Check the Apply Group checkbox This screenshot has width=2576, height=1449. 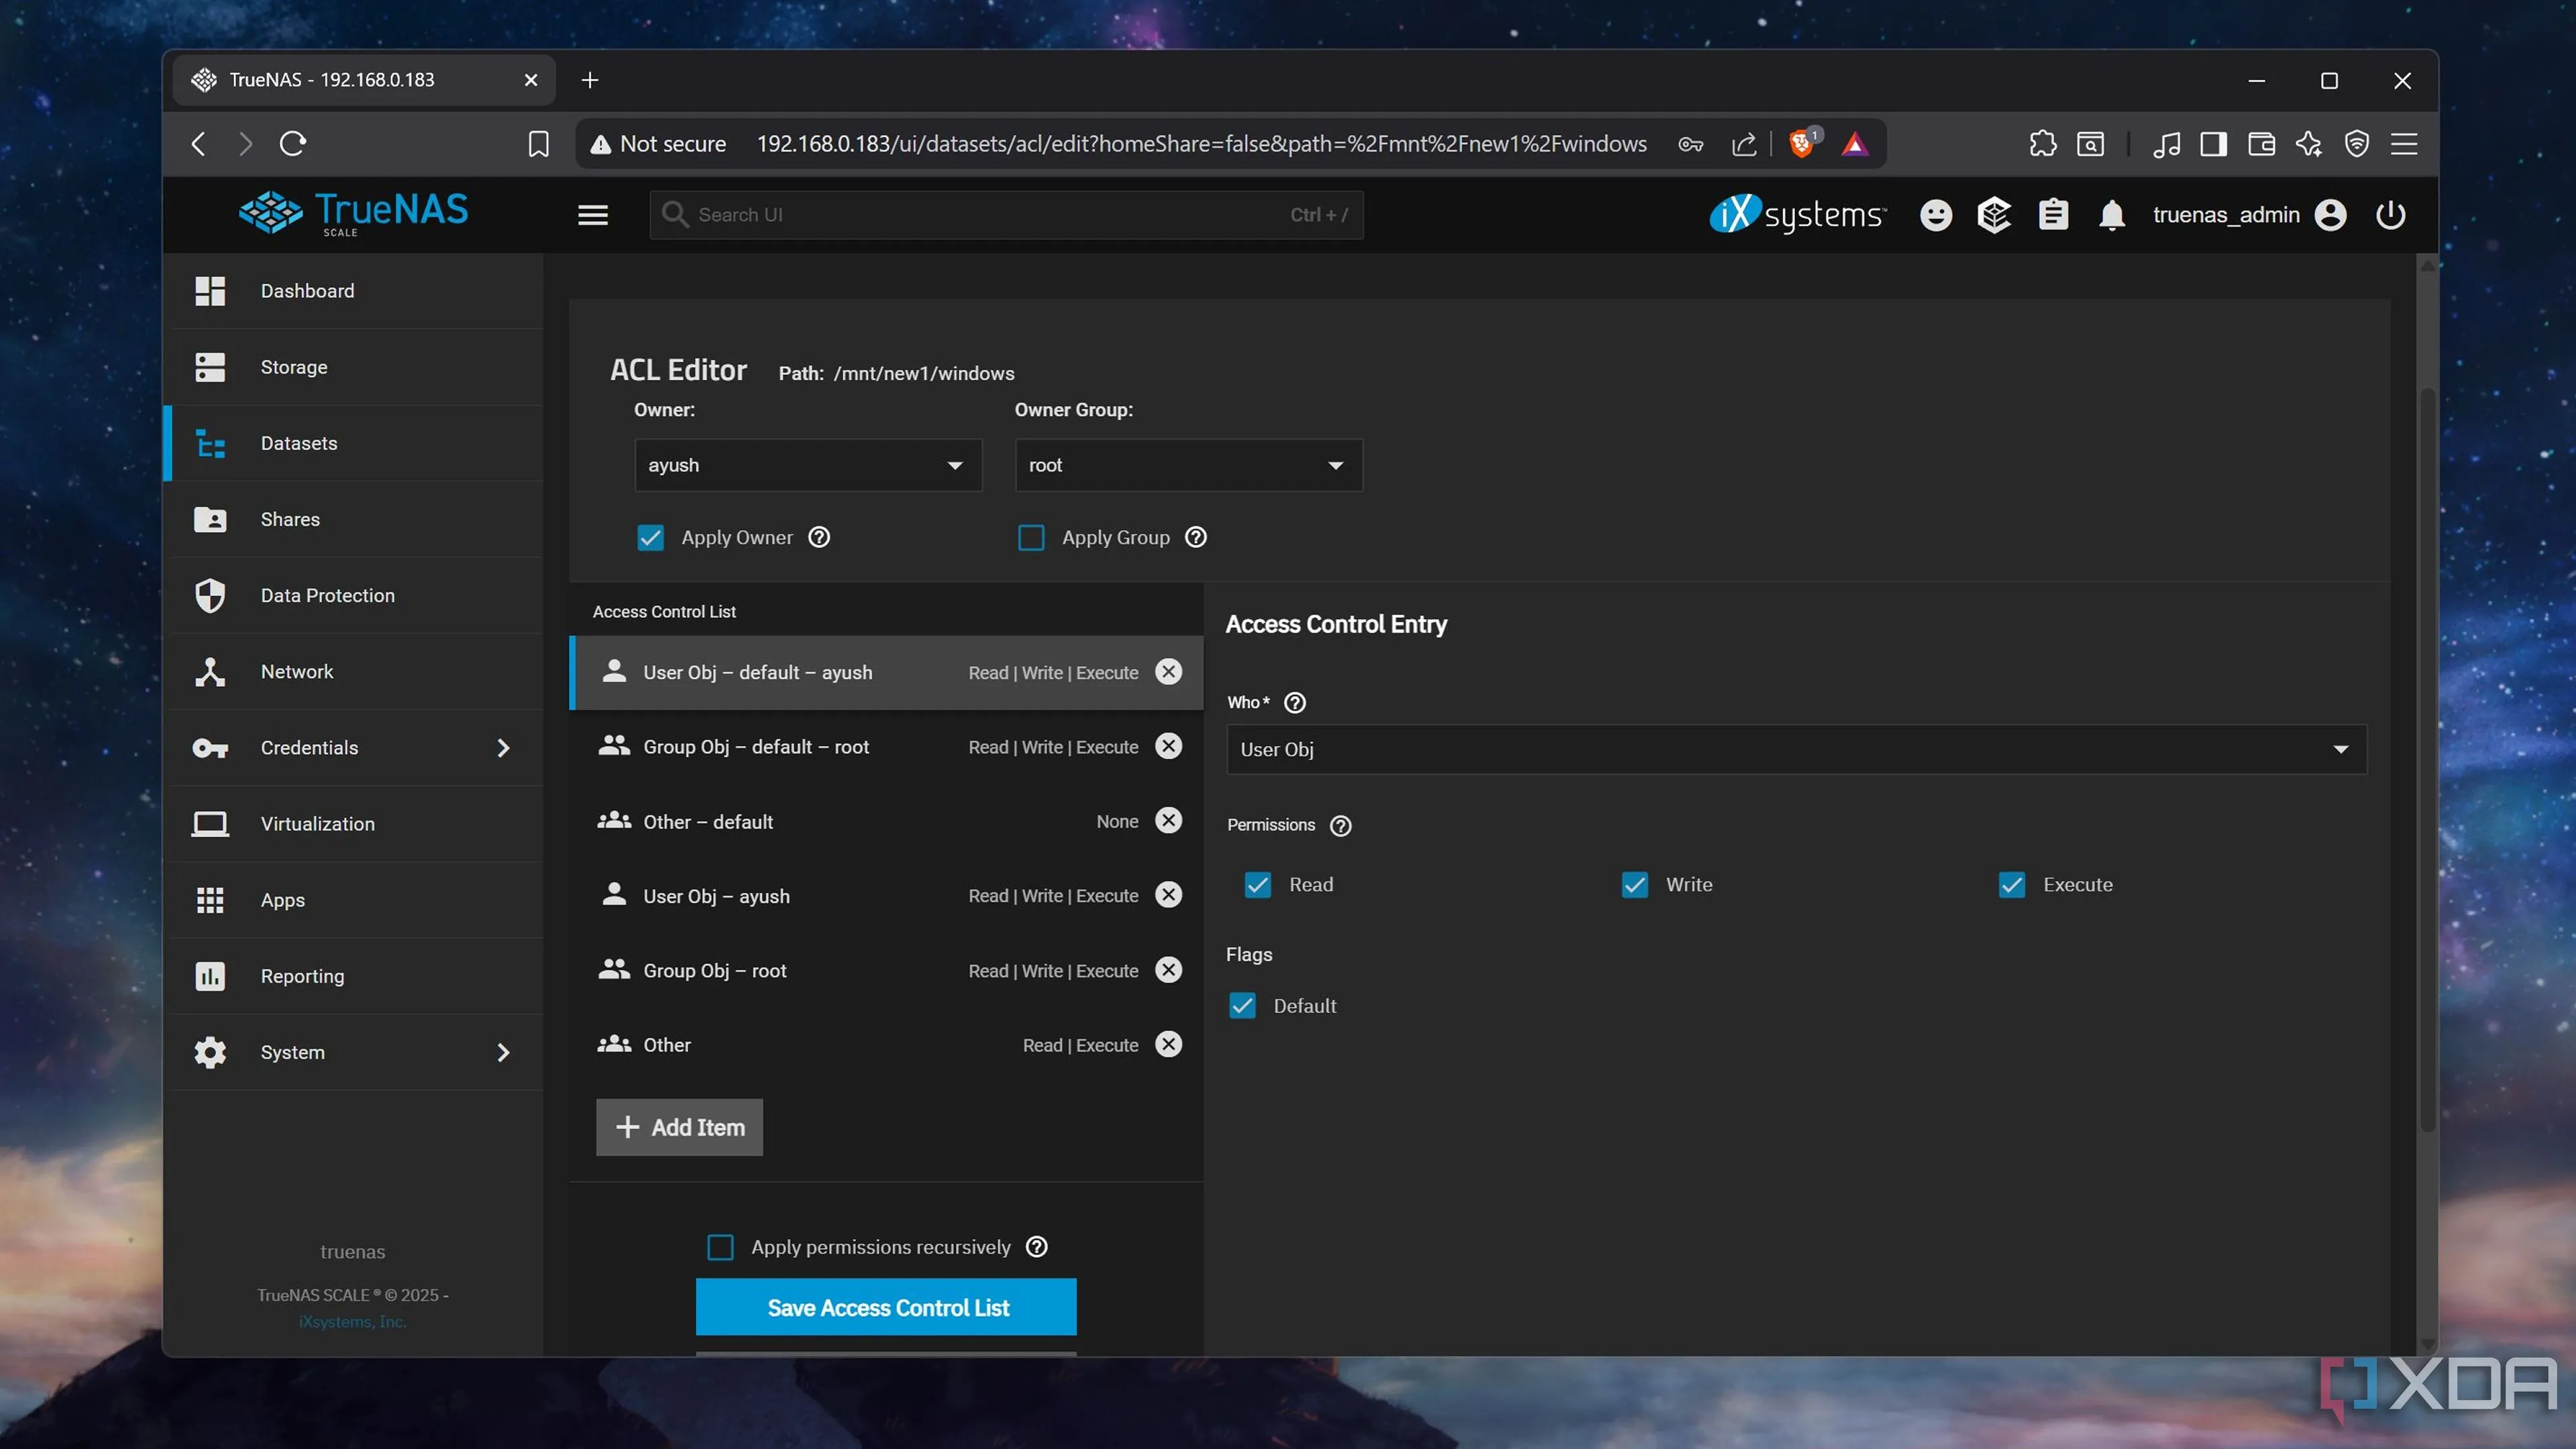(x=1031, y=538)
